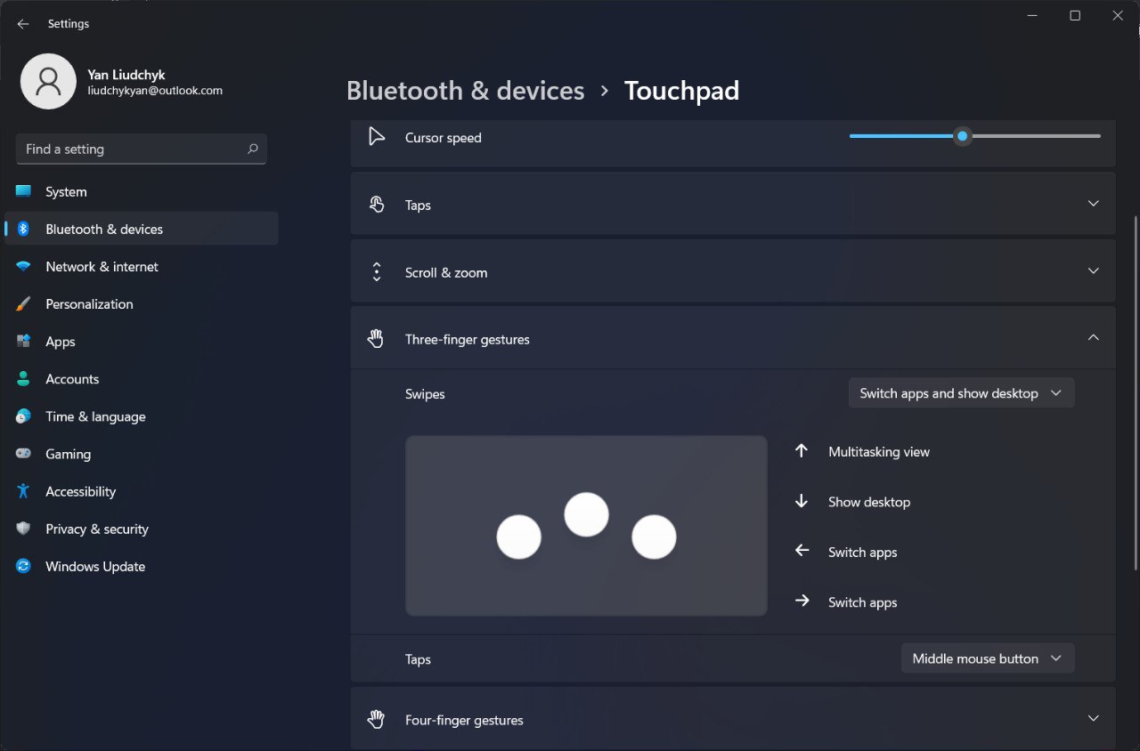Open Windows Update page

coord(142,566)
